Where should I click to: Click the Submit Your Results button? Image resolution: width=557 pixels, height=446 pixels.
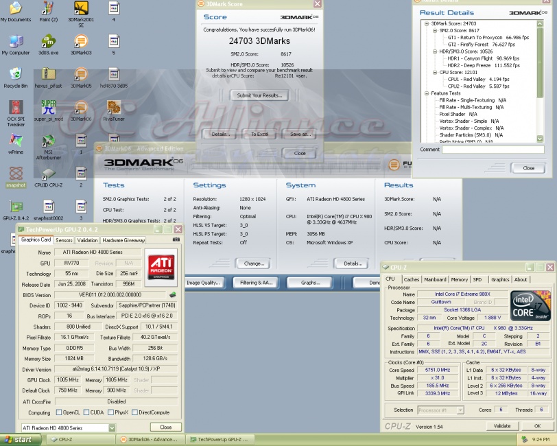pyautogui.click(x=260, y=95)
